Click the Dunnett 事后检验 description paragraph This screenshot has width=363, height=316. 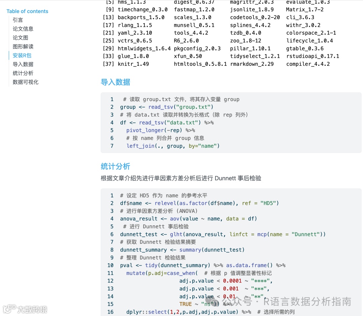tap(181, 178)
